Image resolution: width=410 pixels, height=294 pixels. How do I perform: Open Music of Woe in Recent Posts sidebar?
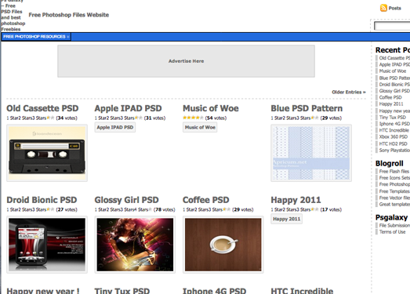393,71
